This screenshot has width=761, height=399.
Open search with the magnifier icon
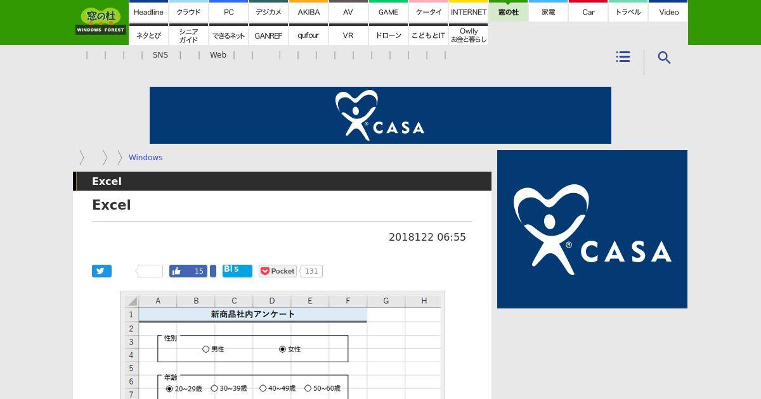(x=664, y=58)
